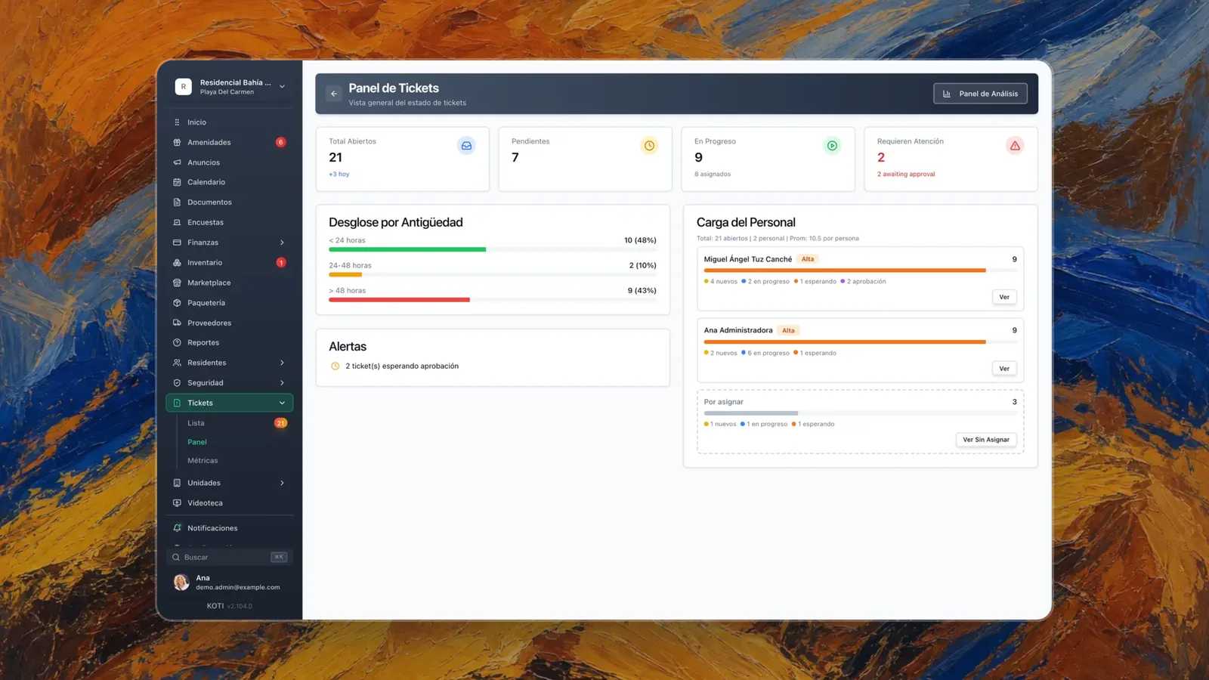This screenshot has width=1209, height=680.
Task: Click the Amenidades icon in the sidebar
Action: 177,142
